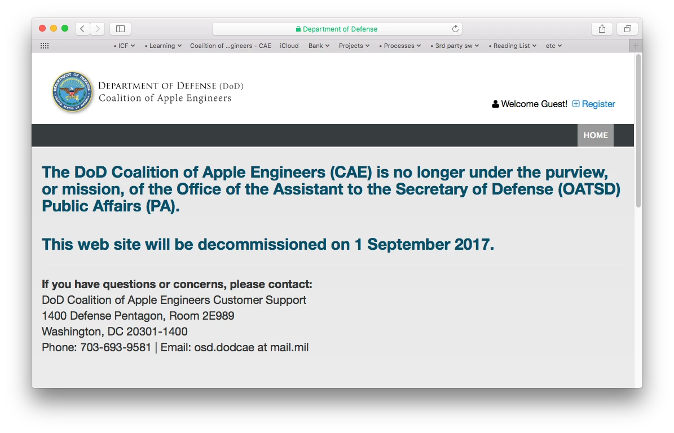Viewport: 674px width, 433px height.
Task: Click the Welcome Guest! text
Action: [x=534, y=104]
